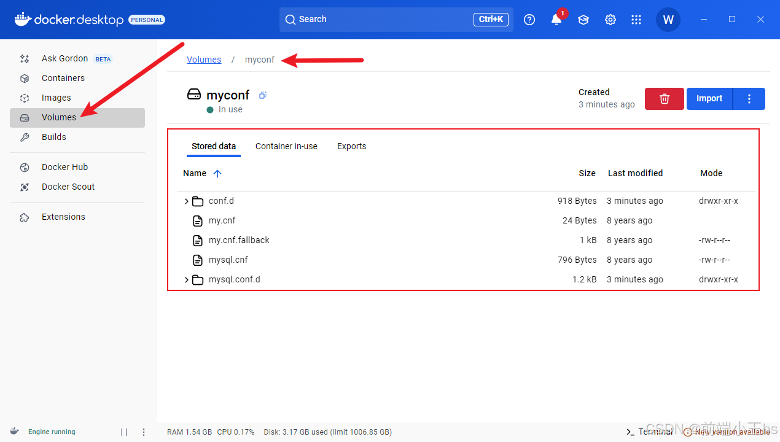780x442 pixels.
Task: Click the Builds wrench icon in sidebar
Action: point(25,138)
